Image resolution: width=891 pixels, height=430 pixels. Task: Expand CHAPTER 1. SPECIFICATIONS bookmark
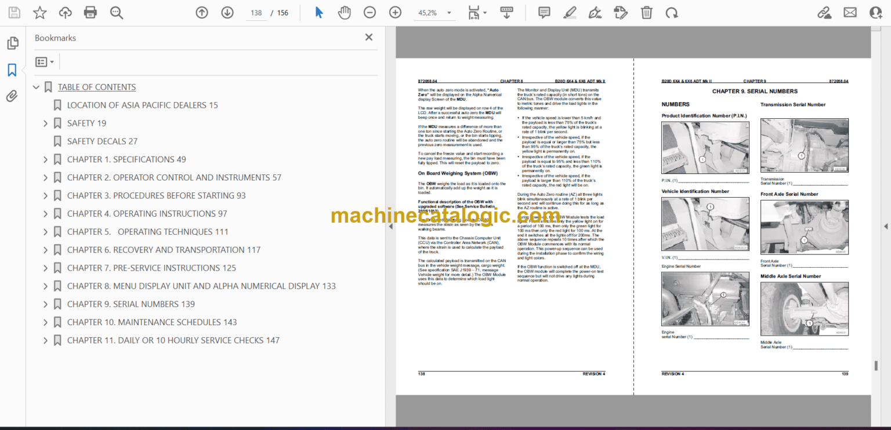pos(45,159)
